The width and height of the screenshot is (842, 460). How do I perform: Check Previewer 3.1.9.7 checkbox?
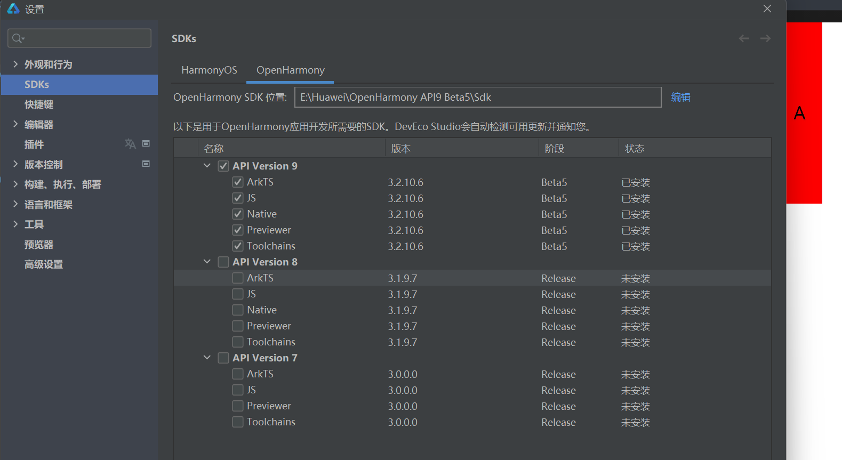238,326
